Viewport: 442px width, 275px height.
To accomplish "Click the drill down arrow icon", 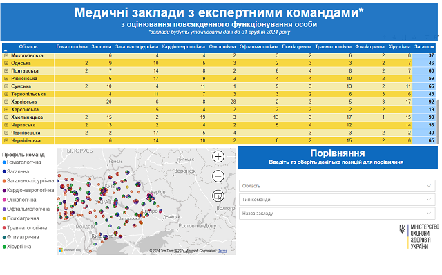I will [x=394, y=37].
